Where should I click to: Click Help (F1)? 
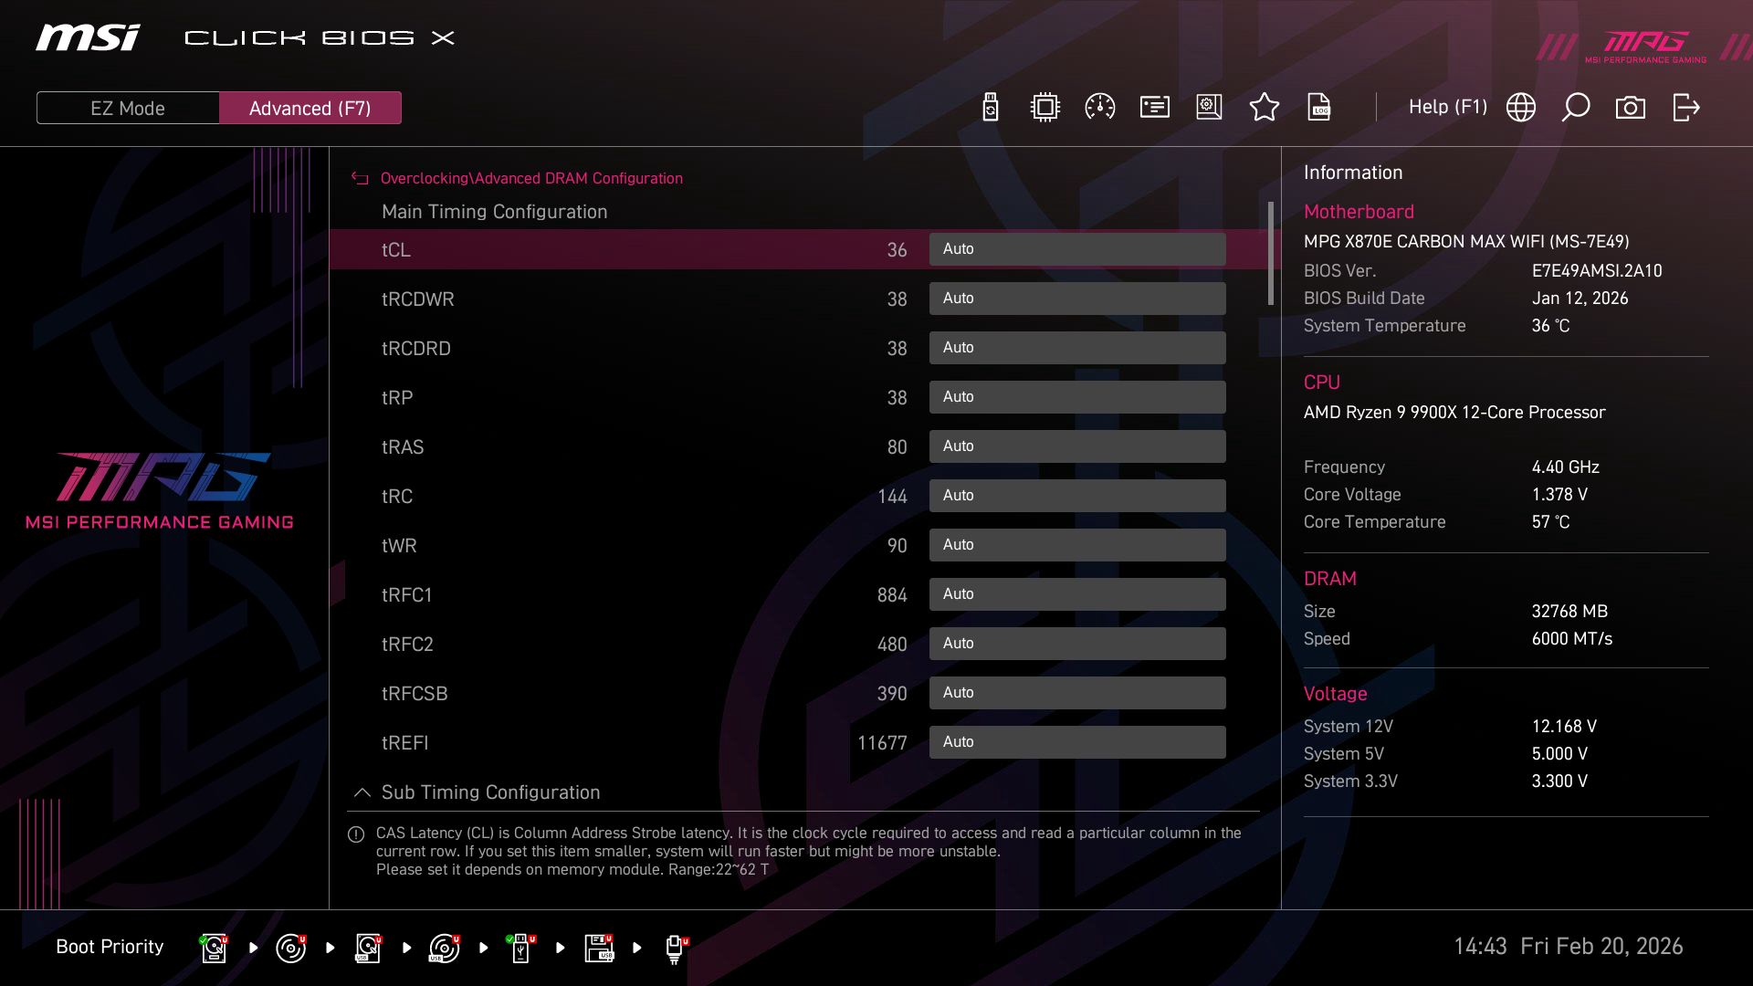tap(1448, 107)
